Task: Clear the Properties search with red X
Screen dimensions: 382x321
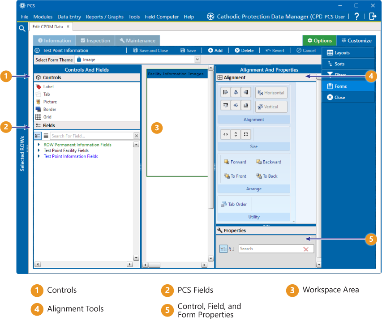Action: pyautogui.click(x=306, y=249)
